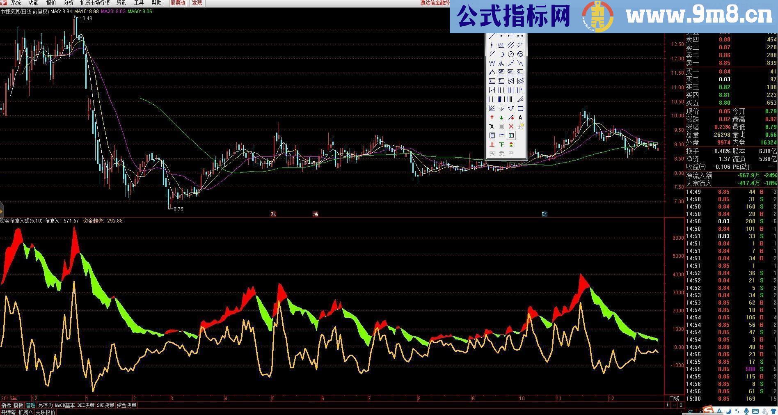
Task: Click the + zoom control at bottom right
Action: click(x=667, y=405)
